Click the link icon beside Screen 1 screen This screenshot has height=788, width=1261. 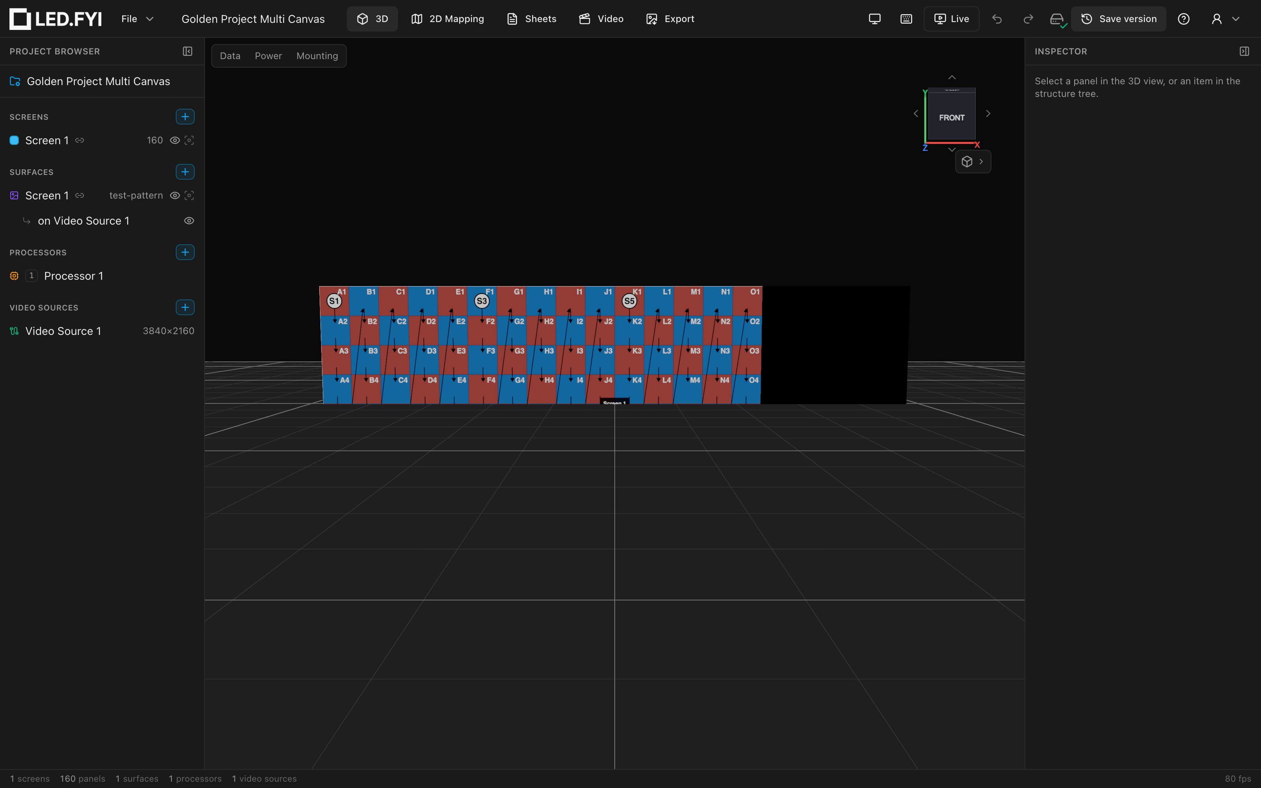coord(80,140)
